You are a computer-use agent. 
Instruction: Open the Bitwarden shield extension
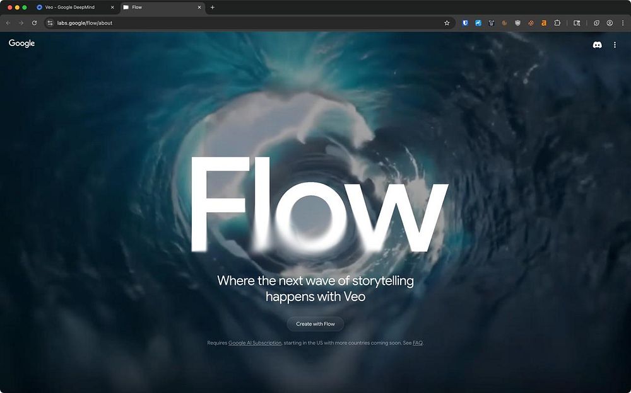tap(465, 23)
